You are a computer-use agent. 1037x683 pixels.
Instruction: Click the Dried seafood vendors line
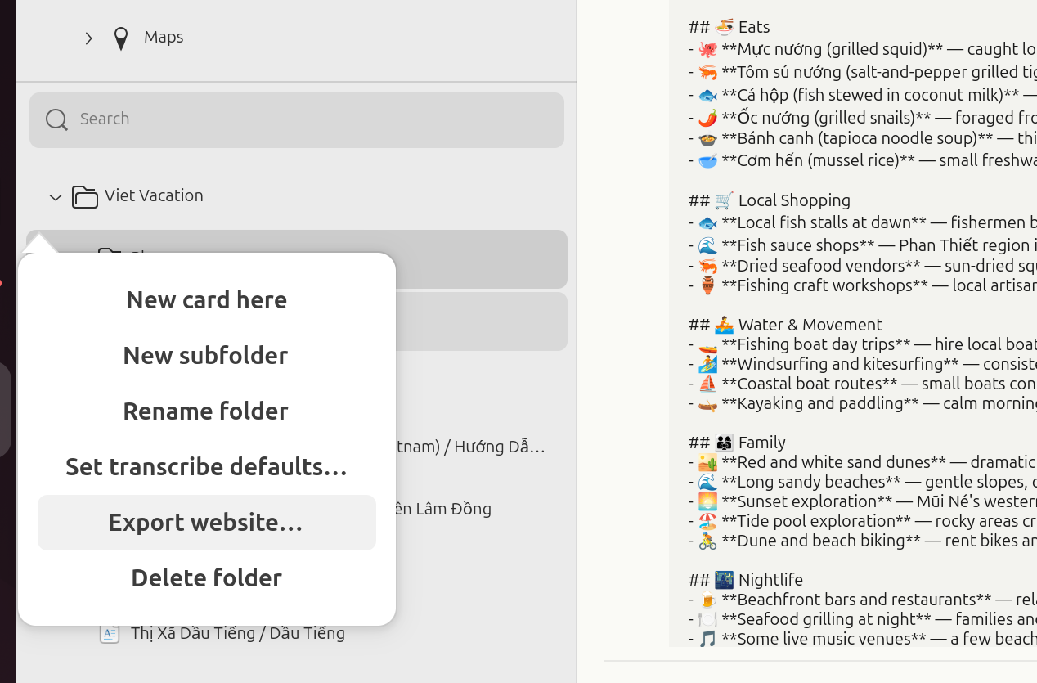click(862, 266)
